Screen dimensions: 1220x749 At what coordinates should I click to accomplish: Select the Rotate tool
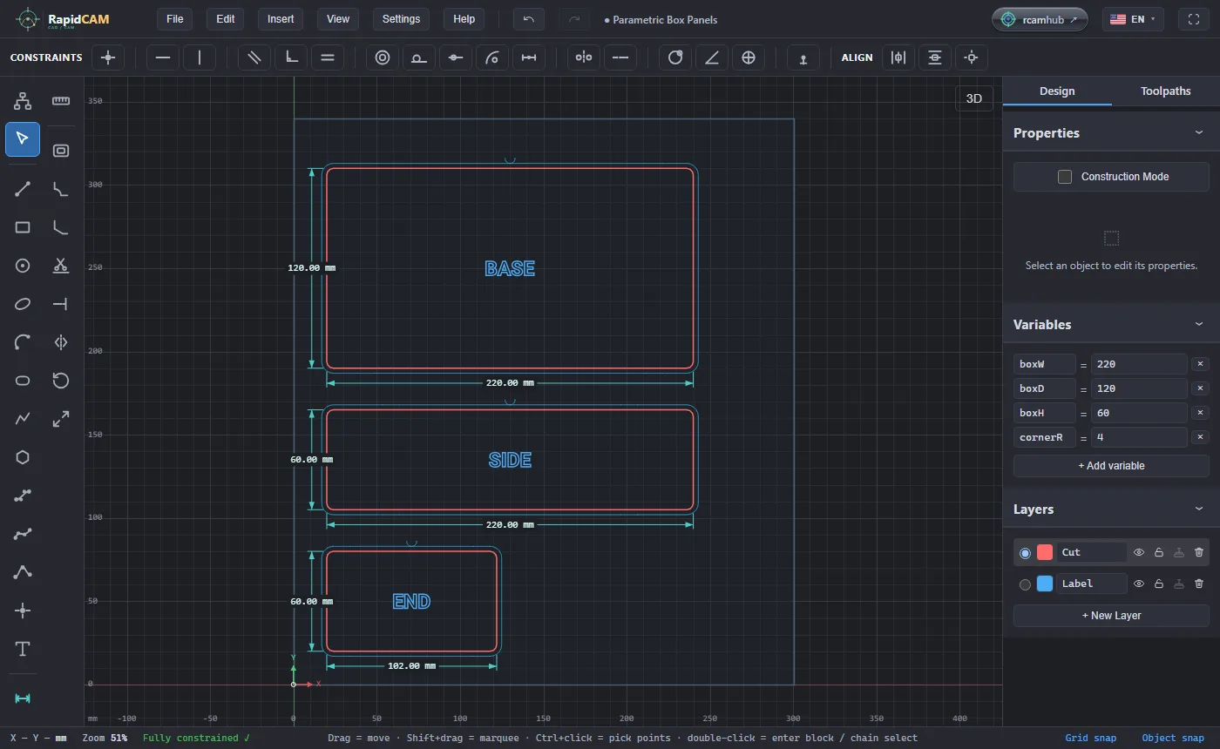pos(61,381)
